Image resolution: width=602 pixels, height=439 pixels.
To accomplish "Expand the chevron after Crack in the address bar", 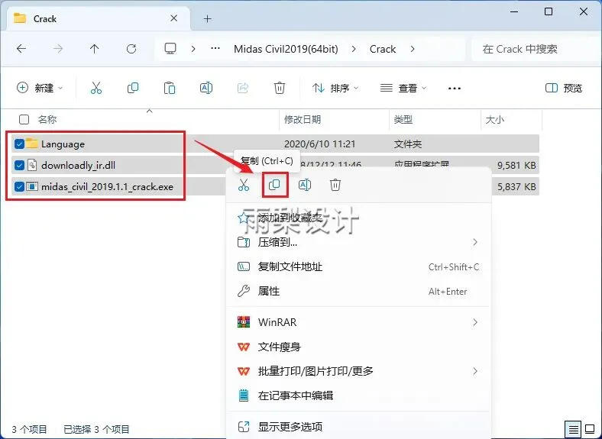I will [x=413, y=49].
